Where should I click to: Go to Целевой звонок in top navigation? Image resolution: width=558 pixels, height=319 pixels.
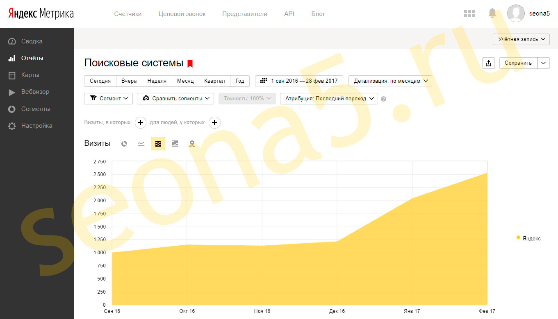point(182,14)
